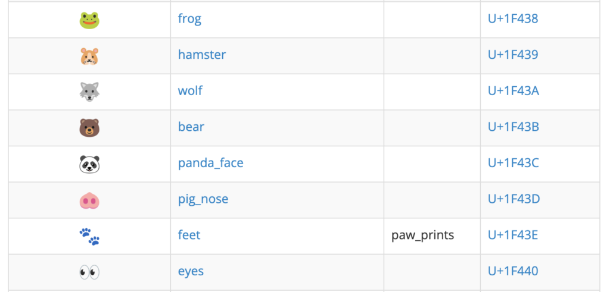Click the pig_nose link
Viewport: 610px width, 292px height.
pos(203,199)
